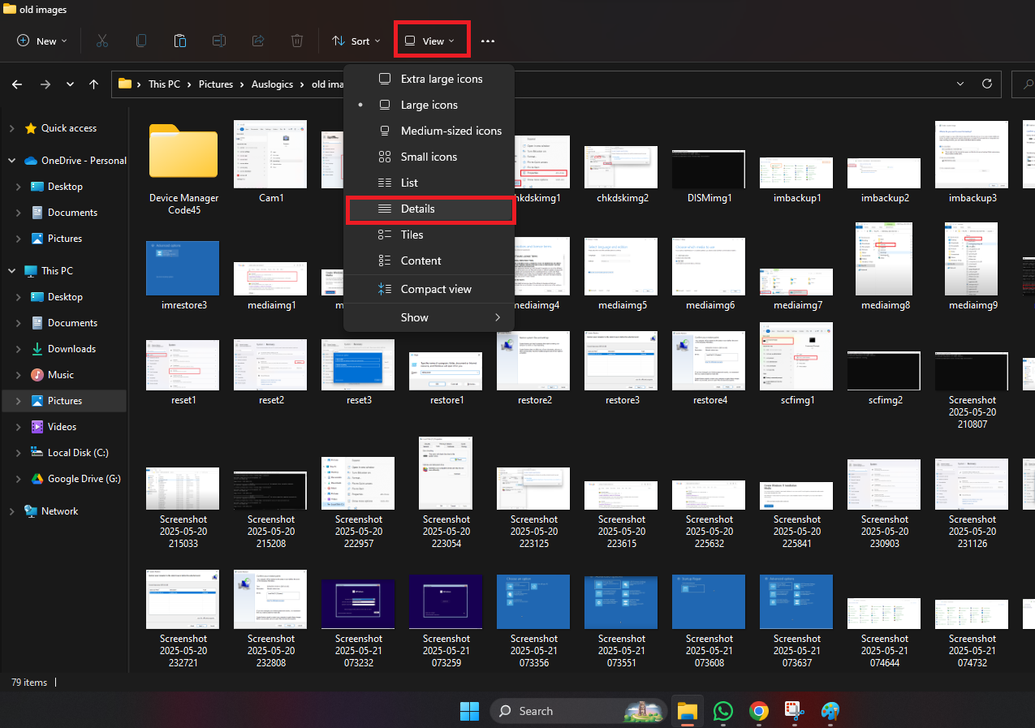Viewport: 1035px width, 728px height.
Task: Select Details from the View menu
Action: pos(417,209)
